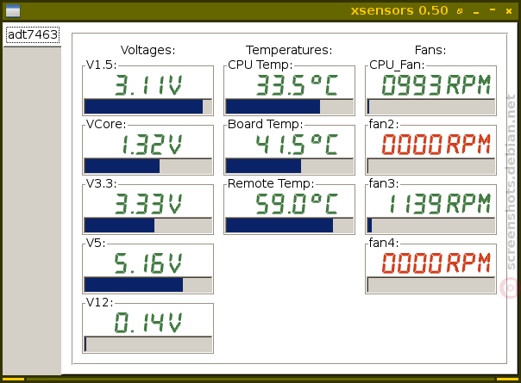The image size is (521, 383).
Task: Click the 3.33V reading
Action: [148, 204]
